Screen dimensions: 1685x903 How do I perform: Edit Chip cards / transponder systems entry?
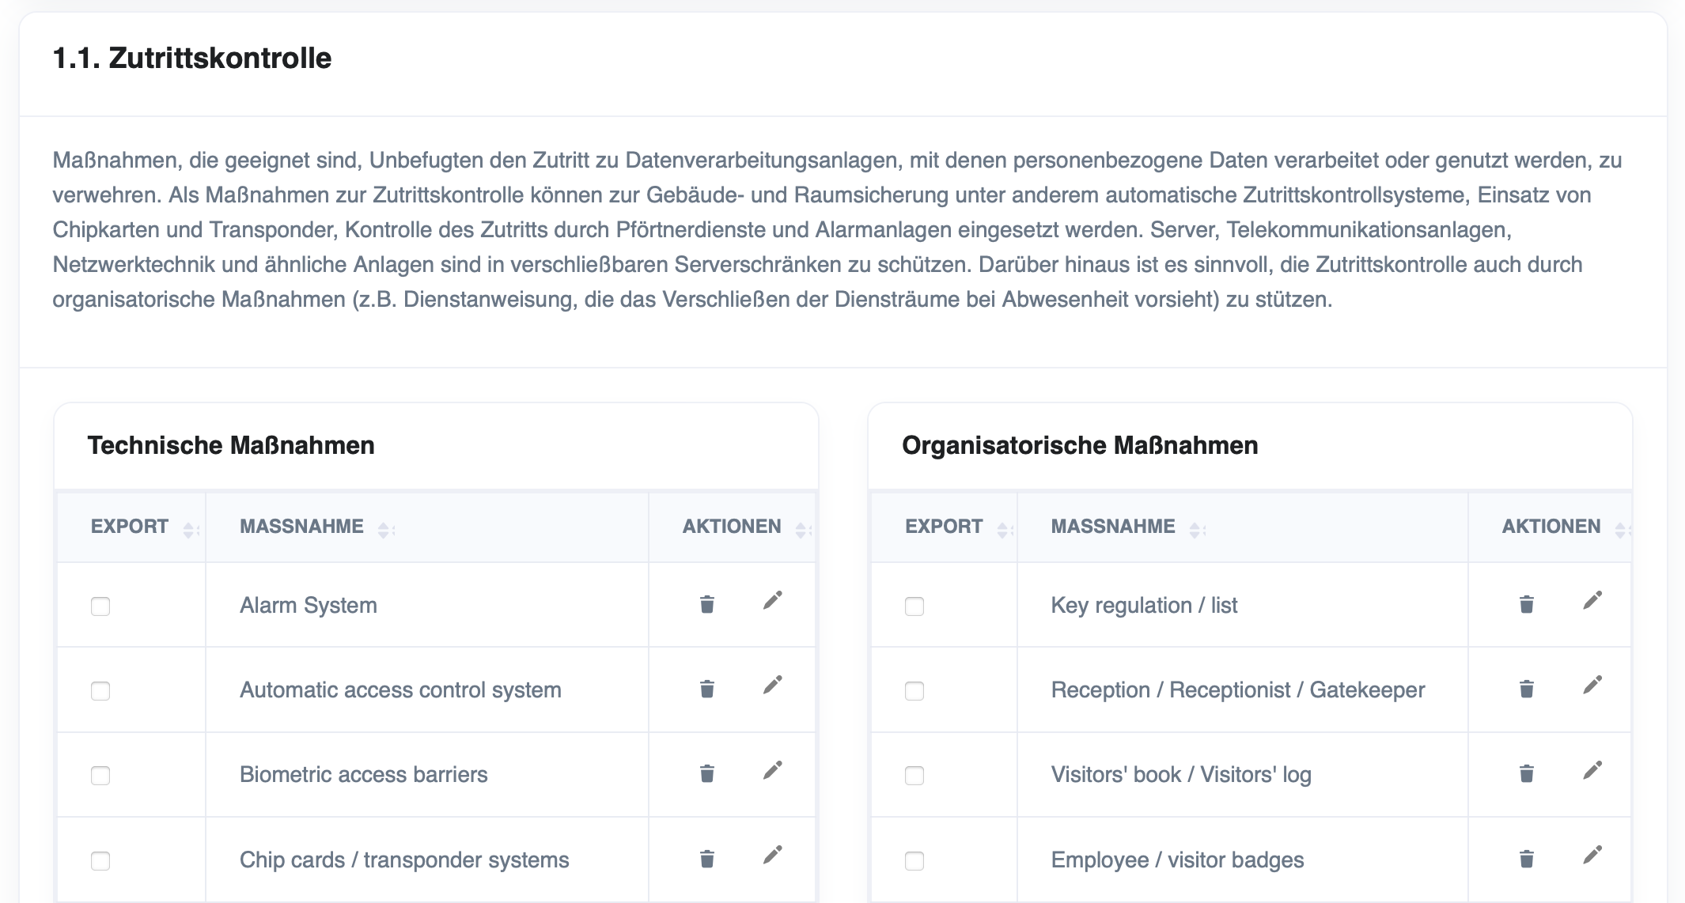[773, 855]
